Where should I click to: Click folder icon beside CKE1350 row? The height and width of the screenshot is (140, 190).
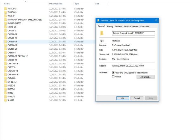pyautogui.click(x=5, y=67)
